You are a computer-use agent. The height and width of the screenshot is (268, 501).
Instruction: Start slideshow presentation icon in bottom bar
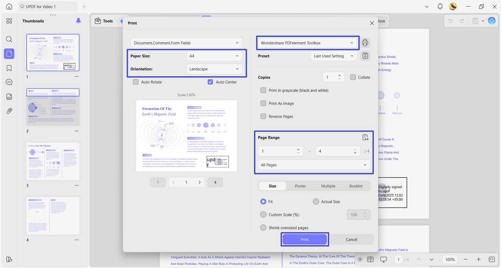coord(383,260)
